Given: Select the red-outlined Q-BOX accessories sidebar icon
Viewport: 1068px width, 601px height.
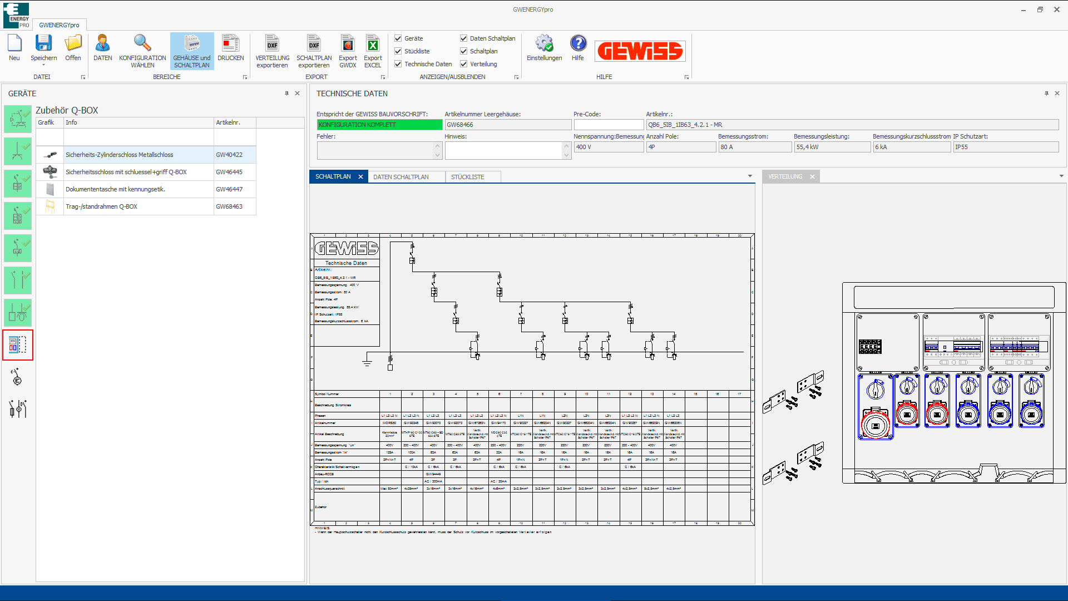Looking at the screenshot, I should [x=18, y=345].
